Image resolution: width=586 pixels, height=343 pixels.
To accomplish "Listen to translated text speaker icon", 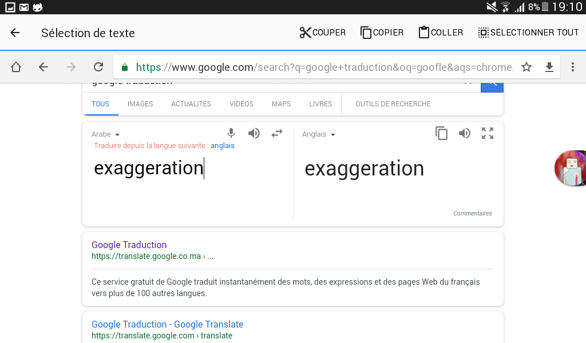I will [x=465, y=133].
